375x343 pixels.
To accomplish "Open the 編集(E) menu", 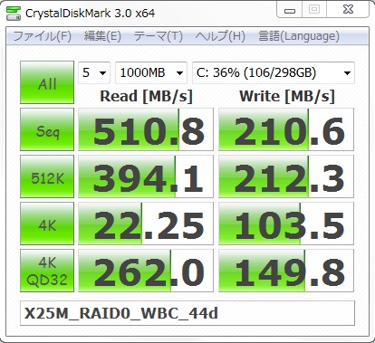I will pyautogui.click(x=102, y=36).
